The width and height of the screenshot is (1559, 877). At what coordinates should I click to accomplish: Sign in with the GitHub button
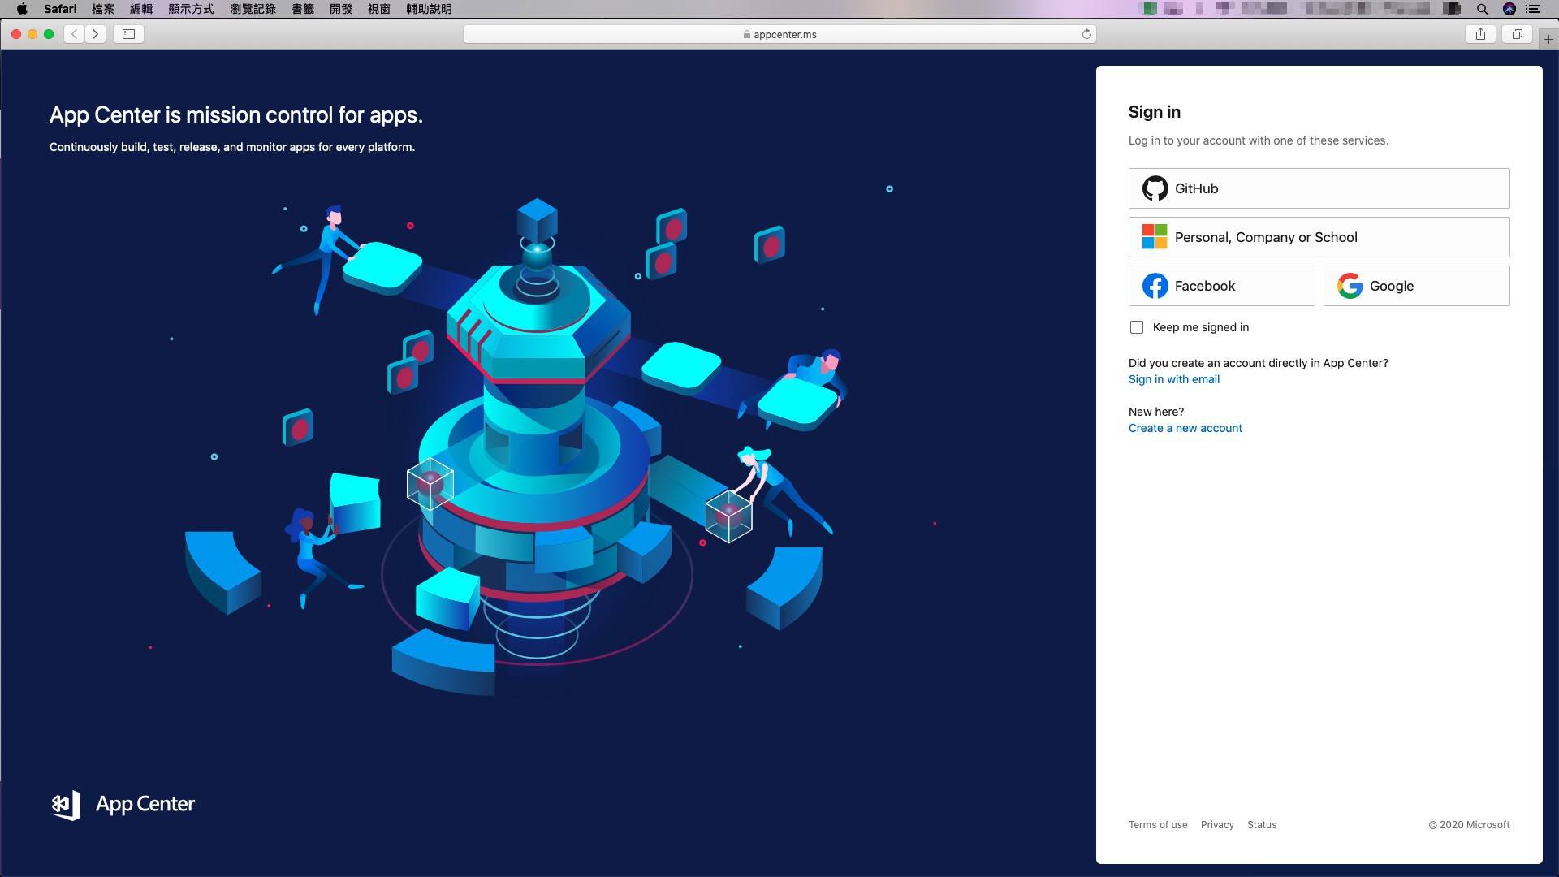[1319, 188]
